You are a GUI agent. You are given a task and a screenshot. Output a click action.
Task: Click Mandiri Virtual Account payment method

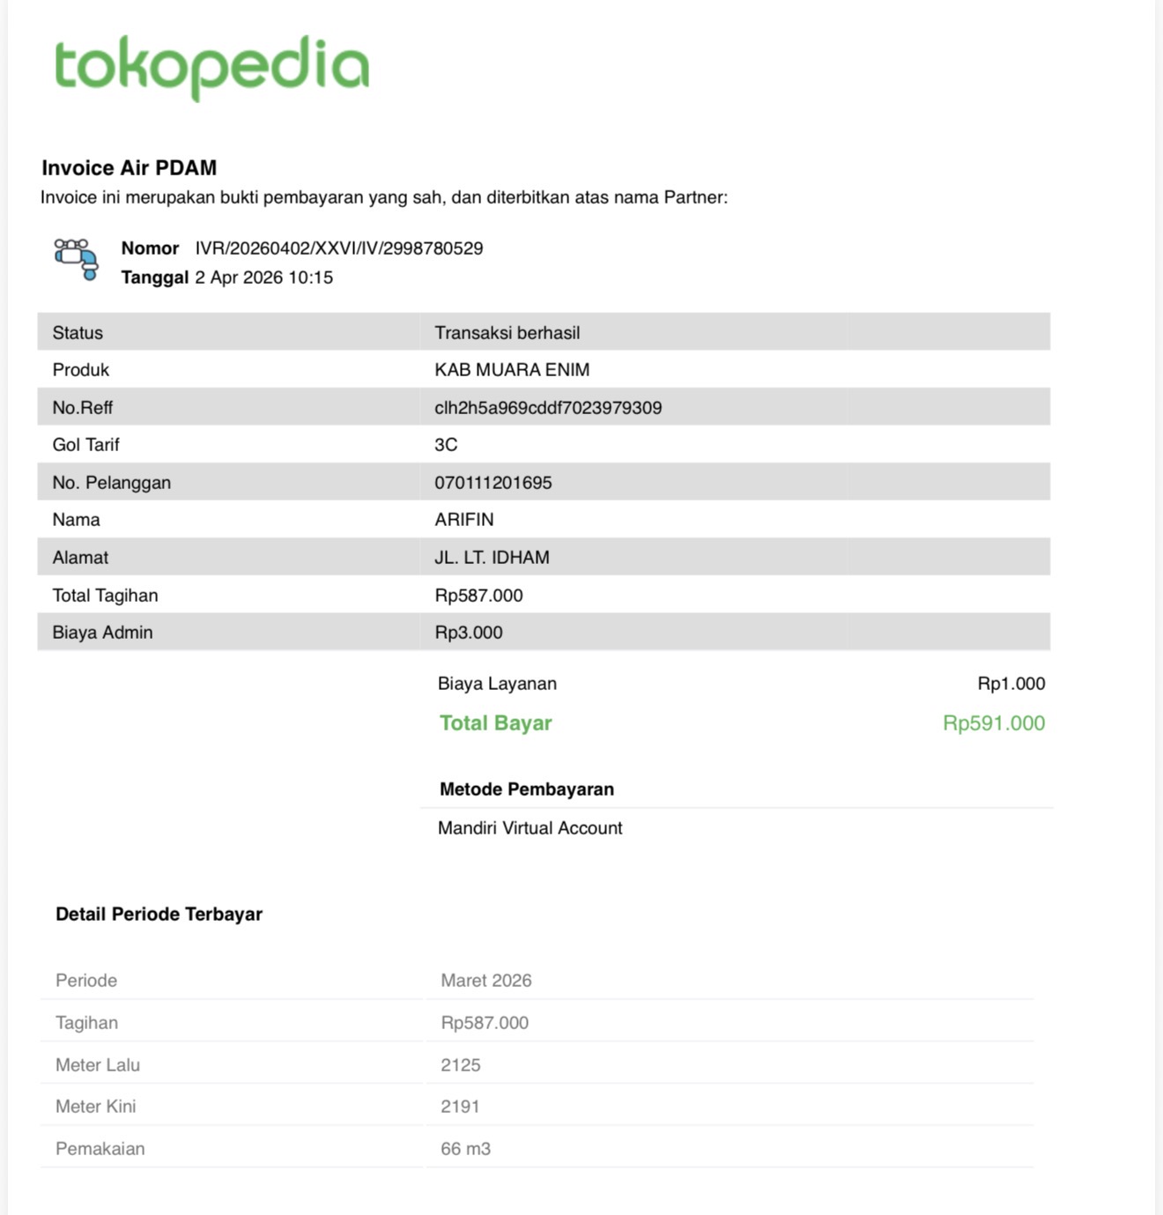click(x=530, y=828)
